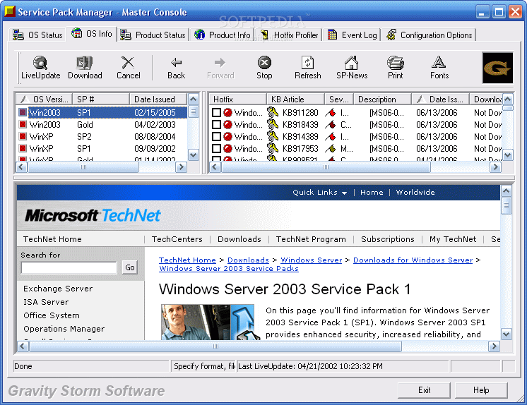This screenshot has width=527, height=405.
Task: Click the Go search button
Action: coord(130,267)
